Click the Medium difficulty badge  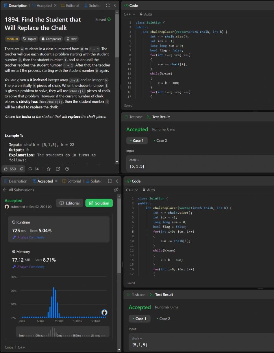[x=12, y=39]
